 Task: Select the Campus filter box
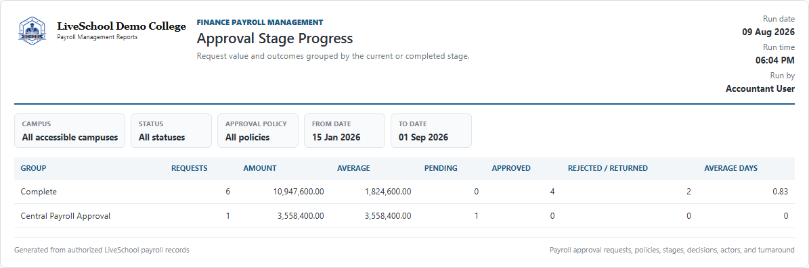coord(70,131)
